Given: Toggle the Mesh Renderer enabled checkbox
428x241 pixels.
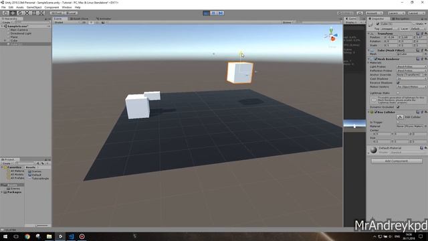Looking at the screenshot, I should click(376, 59).
